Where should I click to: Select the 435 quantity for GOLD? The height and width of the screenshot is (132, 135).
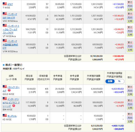point(47,89)
